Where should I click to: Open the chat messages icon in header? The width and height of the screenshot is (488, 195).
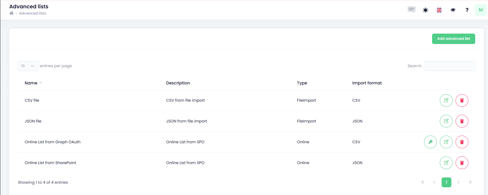pos(411,10)
